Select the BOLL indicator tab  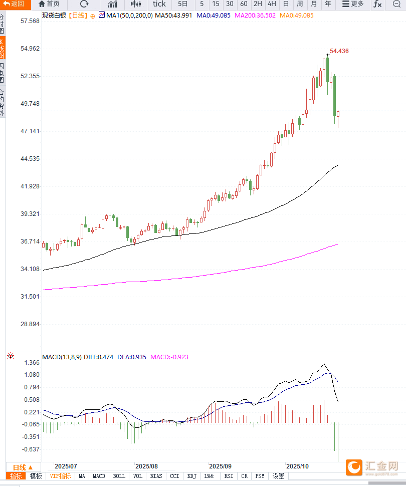119,476
